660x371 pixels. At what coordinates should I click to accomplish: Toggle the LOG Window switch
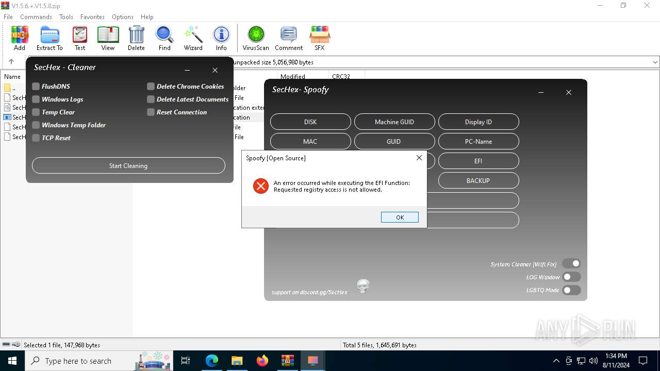click(x=571, y=277)
